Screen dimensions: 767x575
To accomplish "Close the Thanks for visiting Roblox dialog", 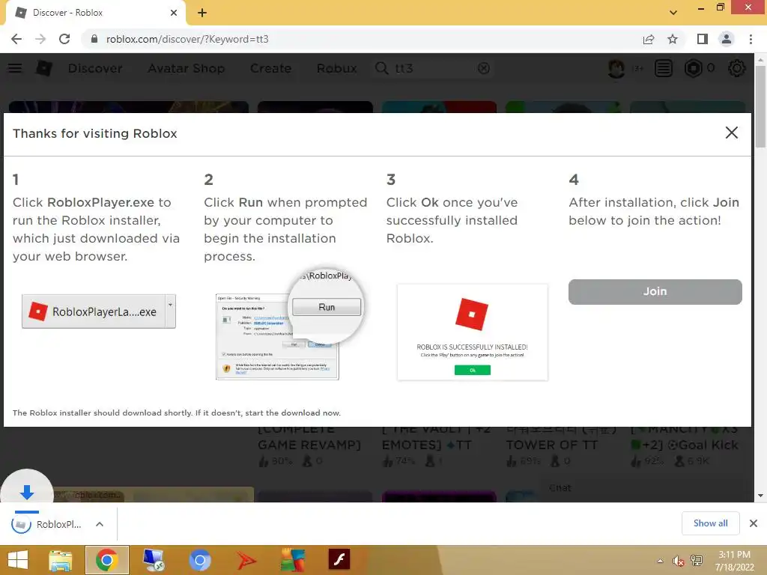I will pyautogui.click(x=731, y=133).
